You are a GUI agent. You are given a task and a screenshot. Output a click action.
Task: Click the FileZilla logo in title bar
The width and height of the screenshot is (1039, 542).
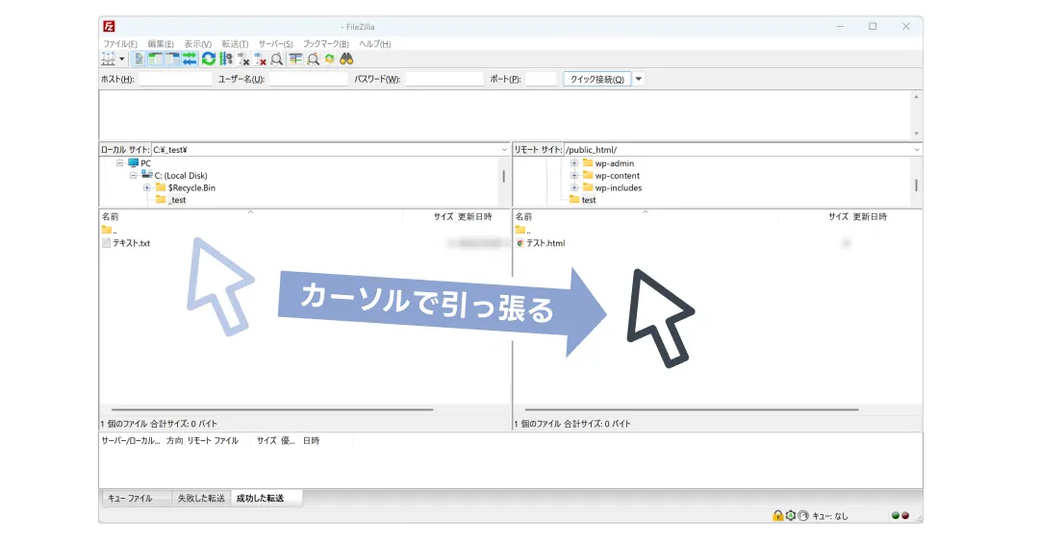pyautogui.click(x=109, y=27)
